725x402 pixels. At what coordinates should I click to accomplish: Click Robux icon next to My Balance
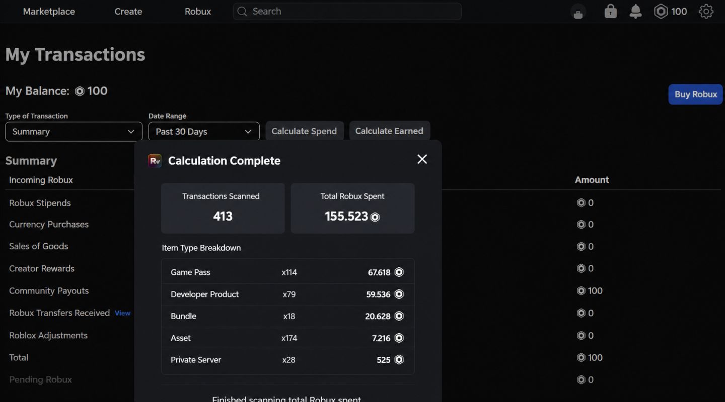pos(80,91)
